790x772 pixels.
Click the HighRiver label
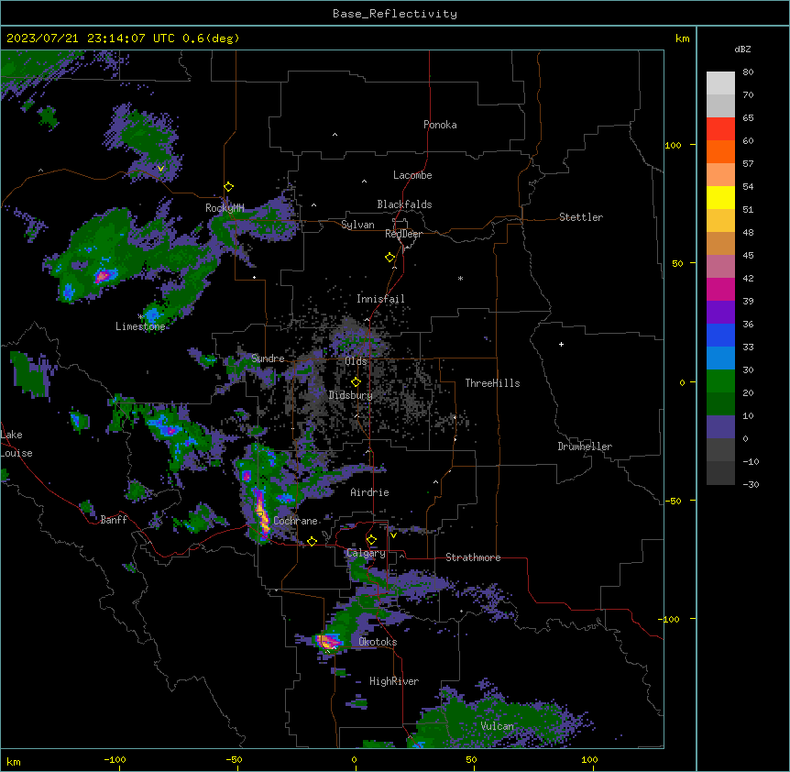(x=394, y=681)
